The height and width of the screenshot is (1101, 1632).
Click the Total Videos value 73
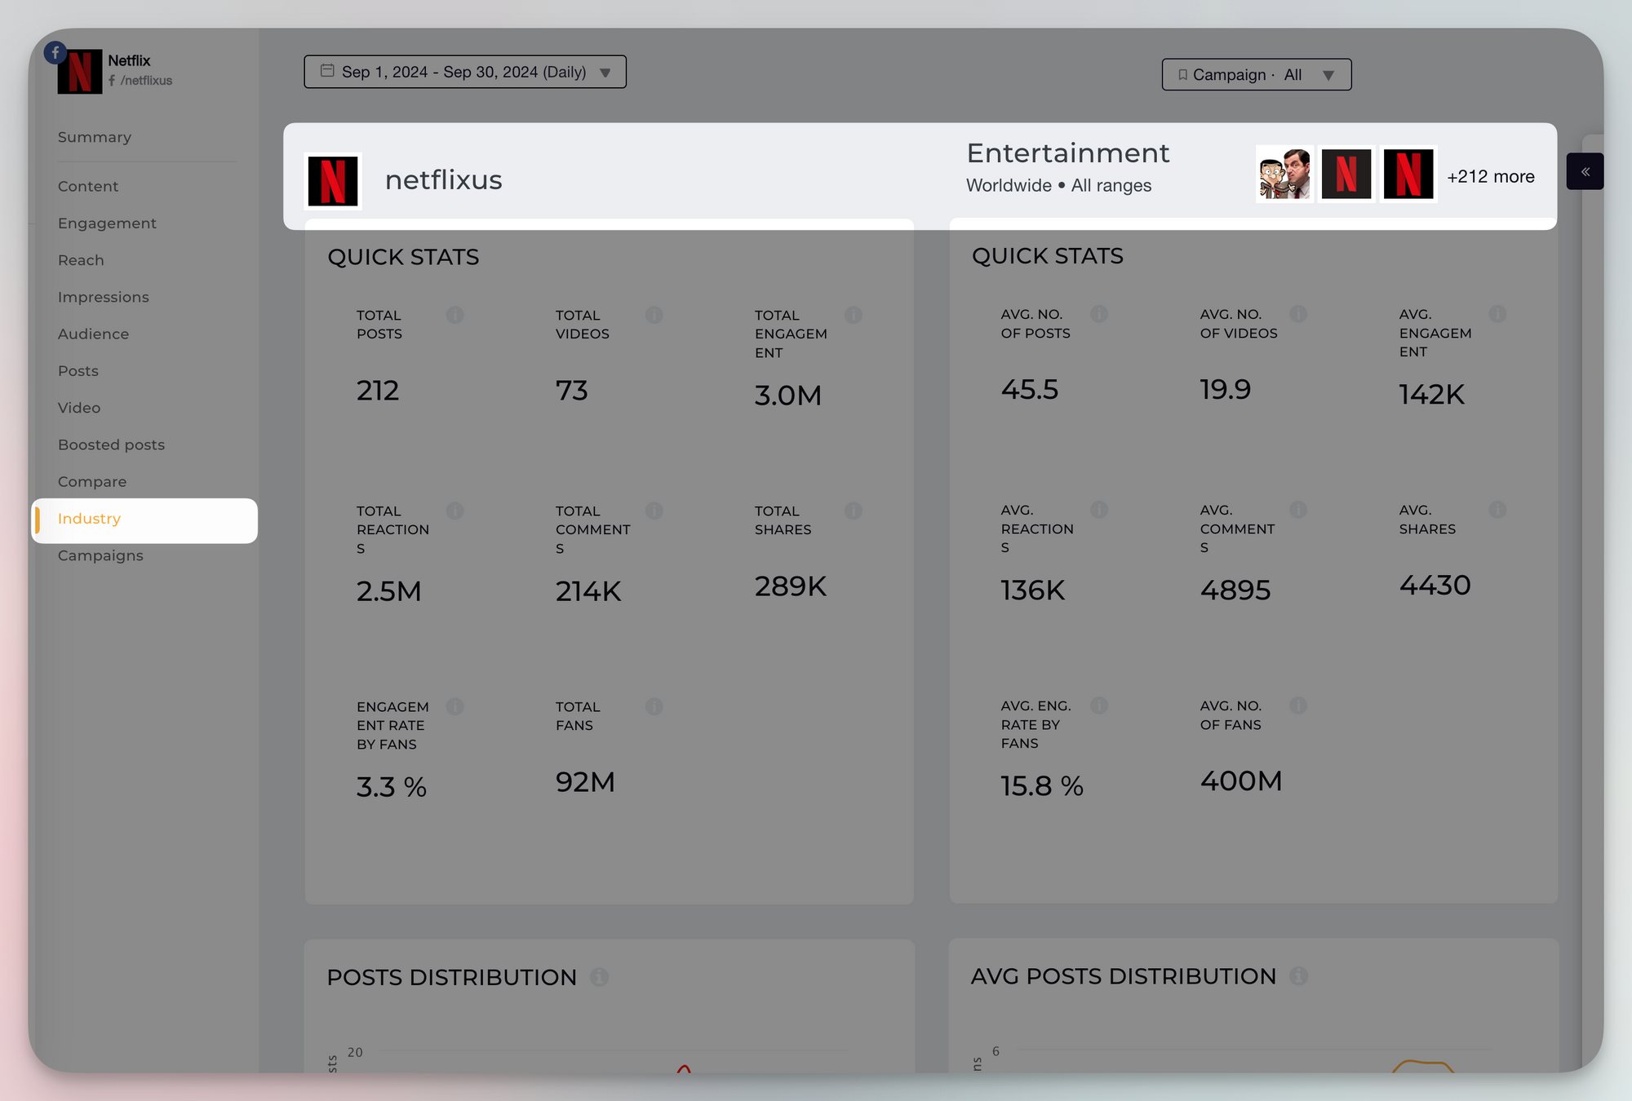(x=572, y=391)
